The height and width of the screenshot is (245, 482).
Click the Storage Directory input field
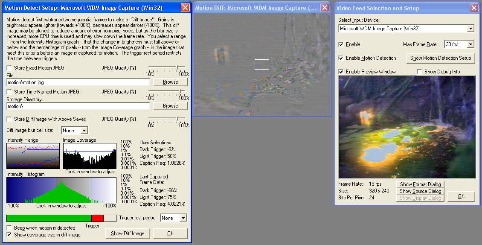[x=78, y=106]
